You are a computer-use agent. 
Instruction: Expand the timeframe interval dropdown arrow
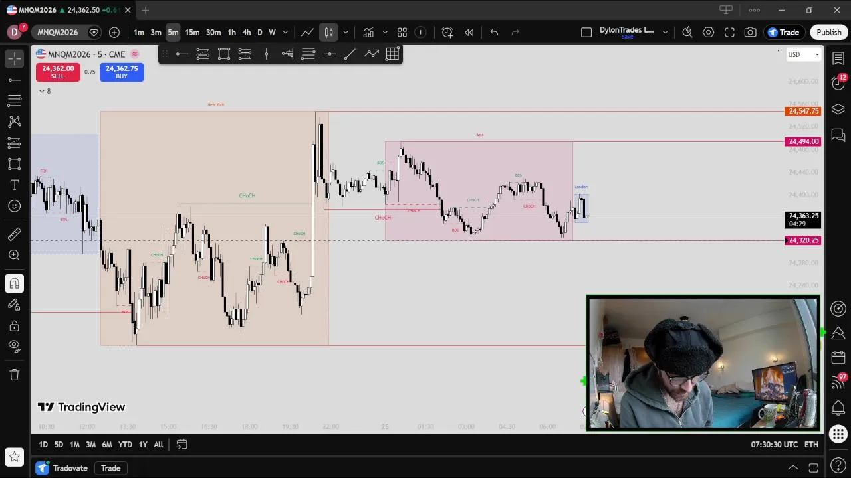point(285,32)
